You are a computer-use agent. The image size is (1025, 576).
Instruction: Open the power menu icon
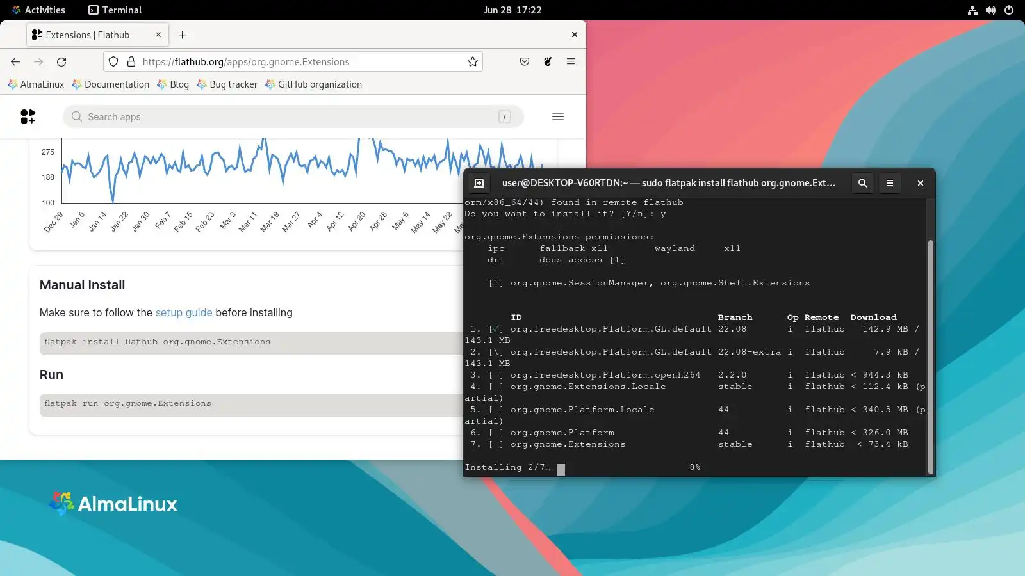(1009, 10)
